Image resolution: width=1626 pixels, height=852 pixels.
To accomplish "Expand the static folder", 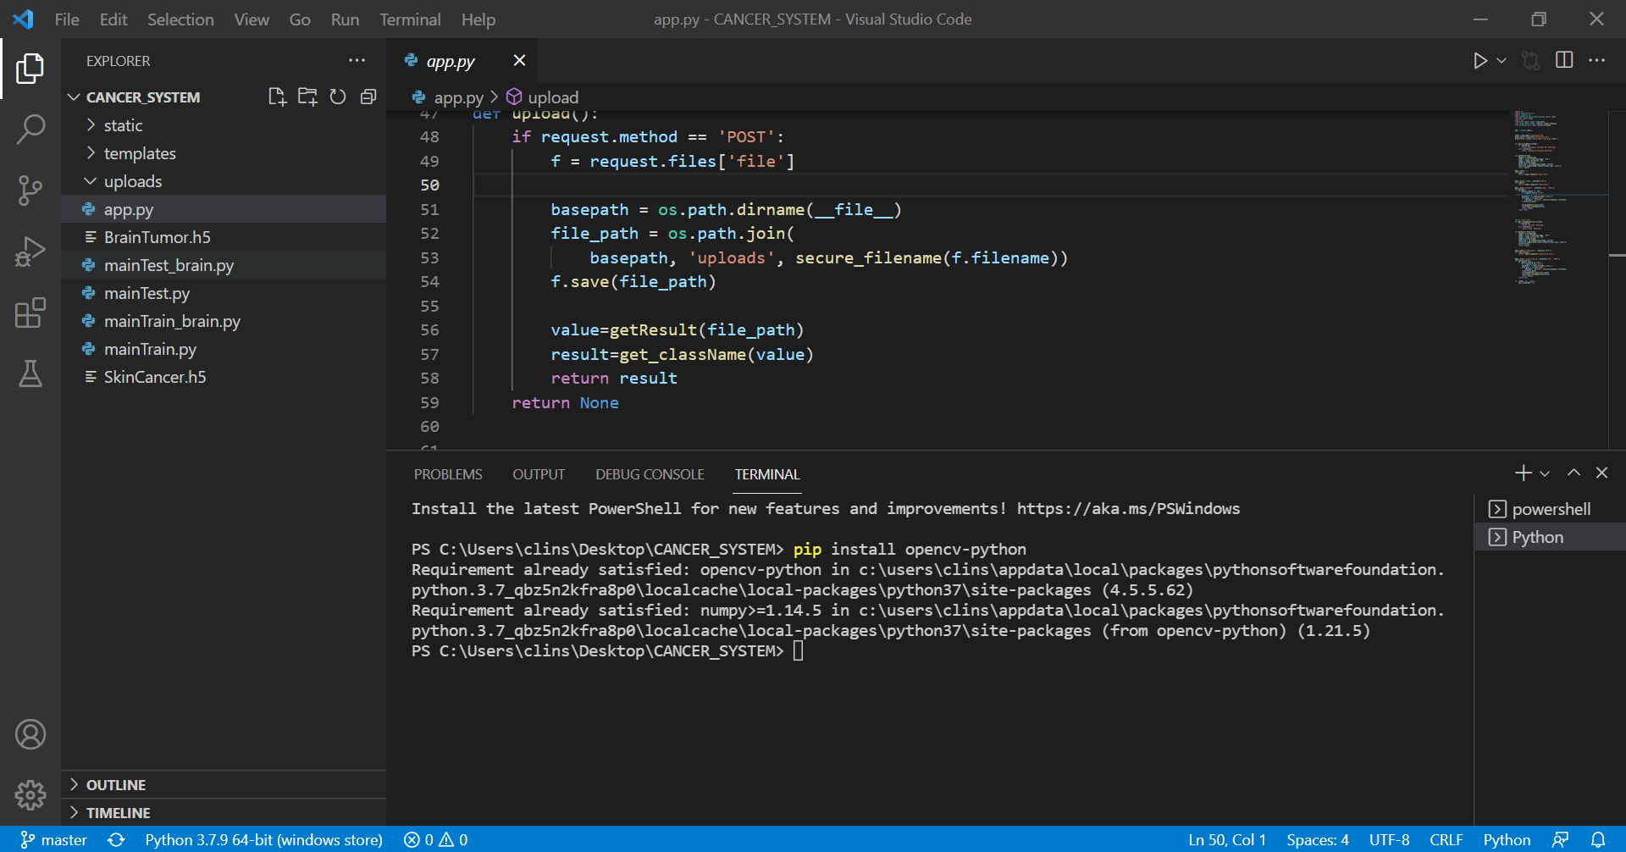I will click(224, 125).
